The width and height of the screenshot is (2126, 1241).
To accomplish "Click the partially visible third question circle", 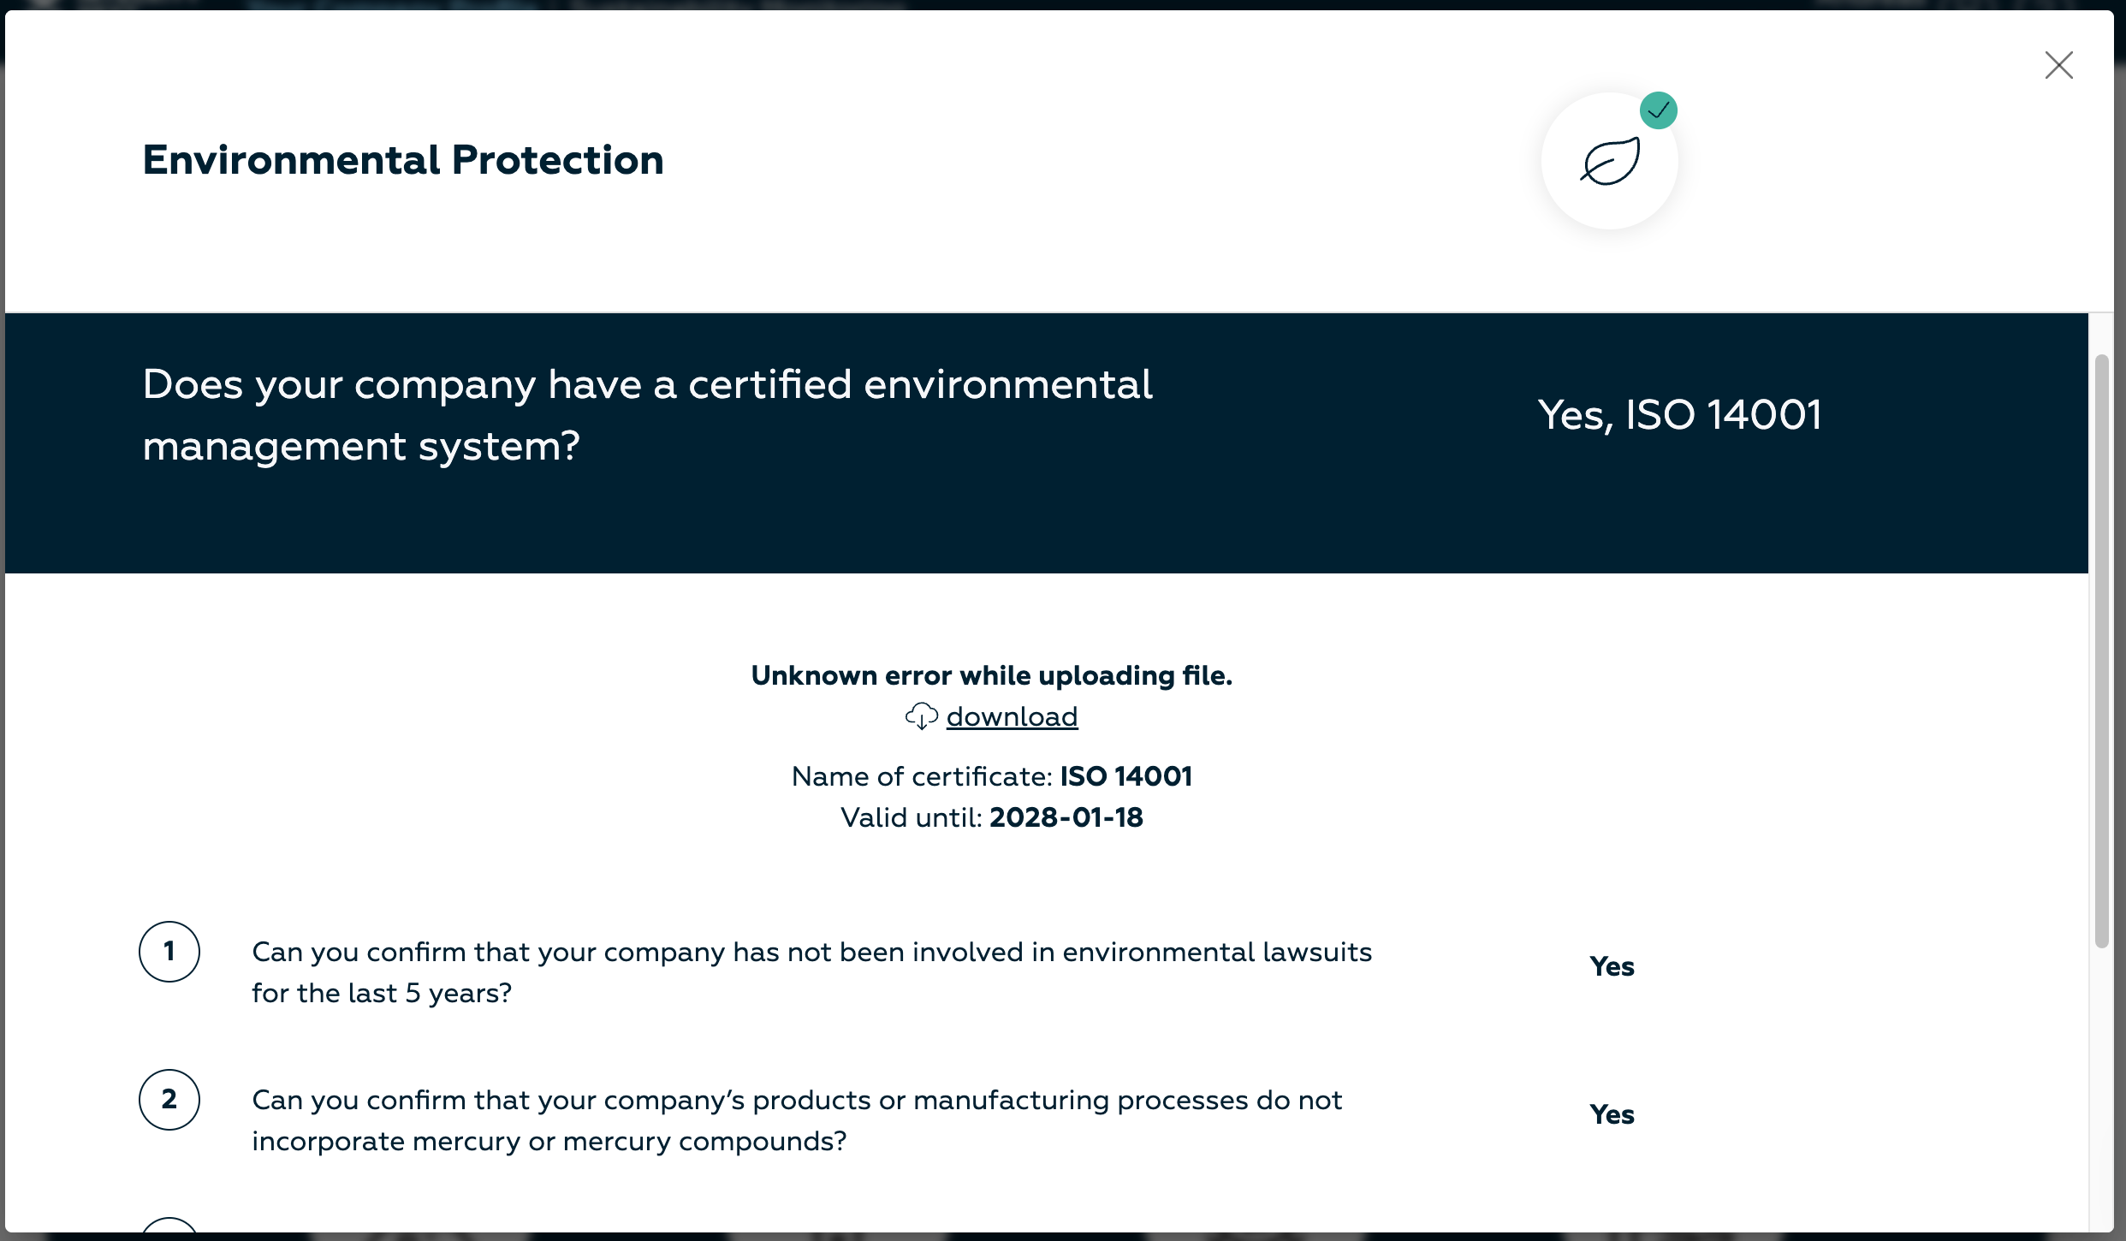I will tap(169, 1226).
